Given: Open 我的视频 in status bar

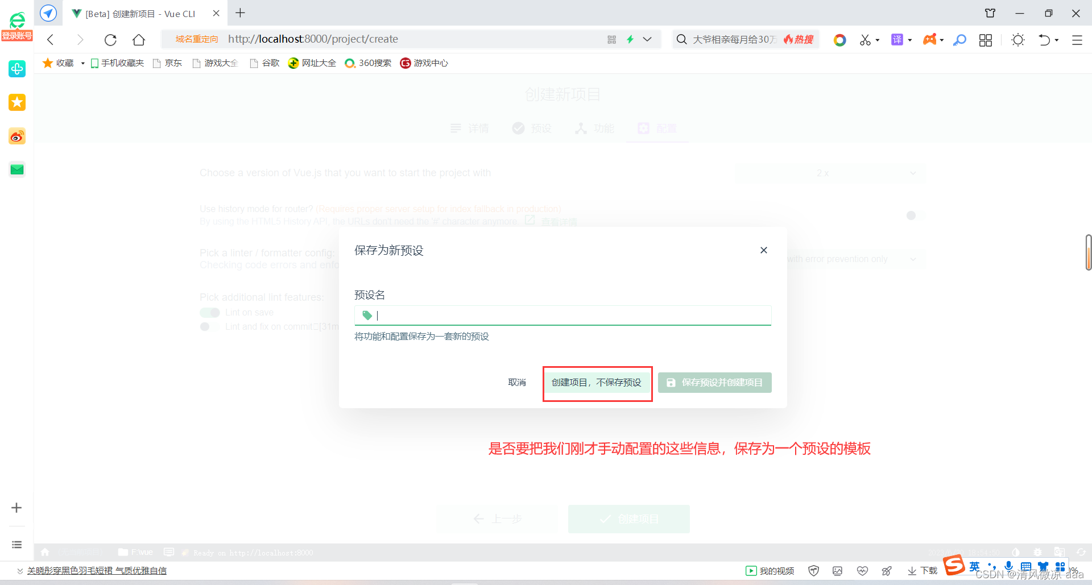Looking at the screenshot, I should click(x=770, y=571).
